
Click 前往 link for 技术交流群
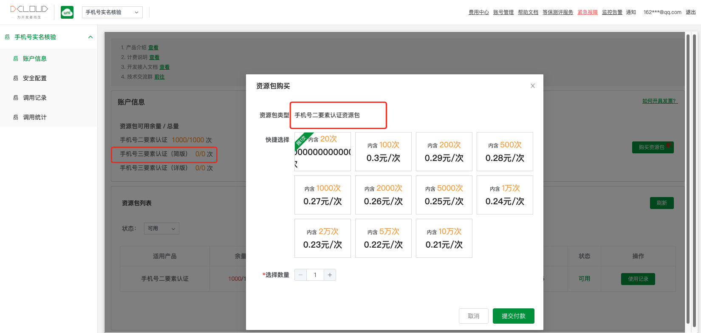[159, 77]
